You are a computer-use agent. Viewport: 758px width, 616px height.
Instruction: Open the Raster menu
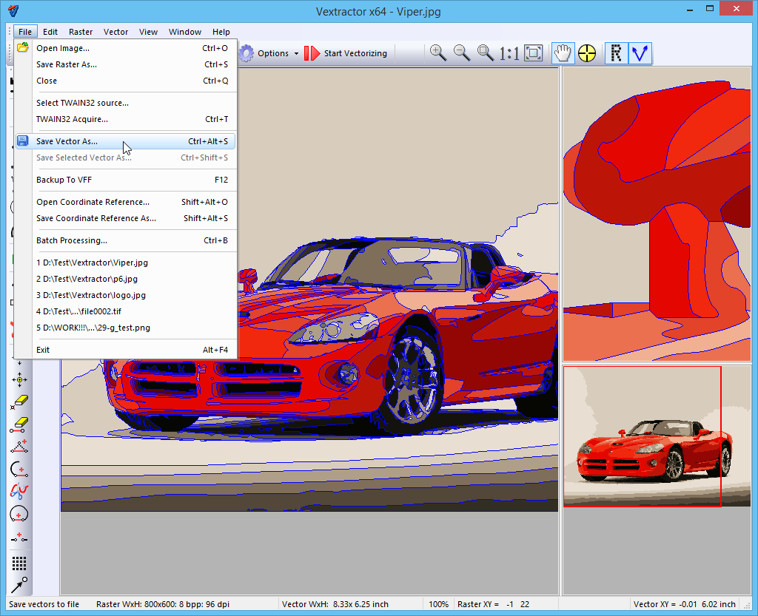(81, 32)
